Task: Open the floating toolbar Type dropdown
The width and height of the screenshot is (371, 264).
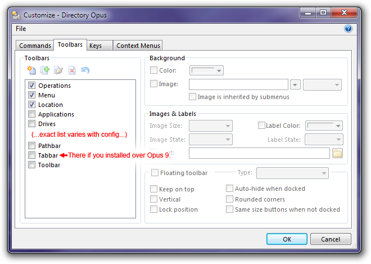Action: click(x=292, y=173)
